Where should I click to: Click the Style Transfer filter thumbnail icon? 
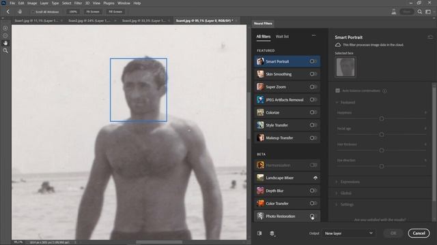point(260,125)
